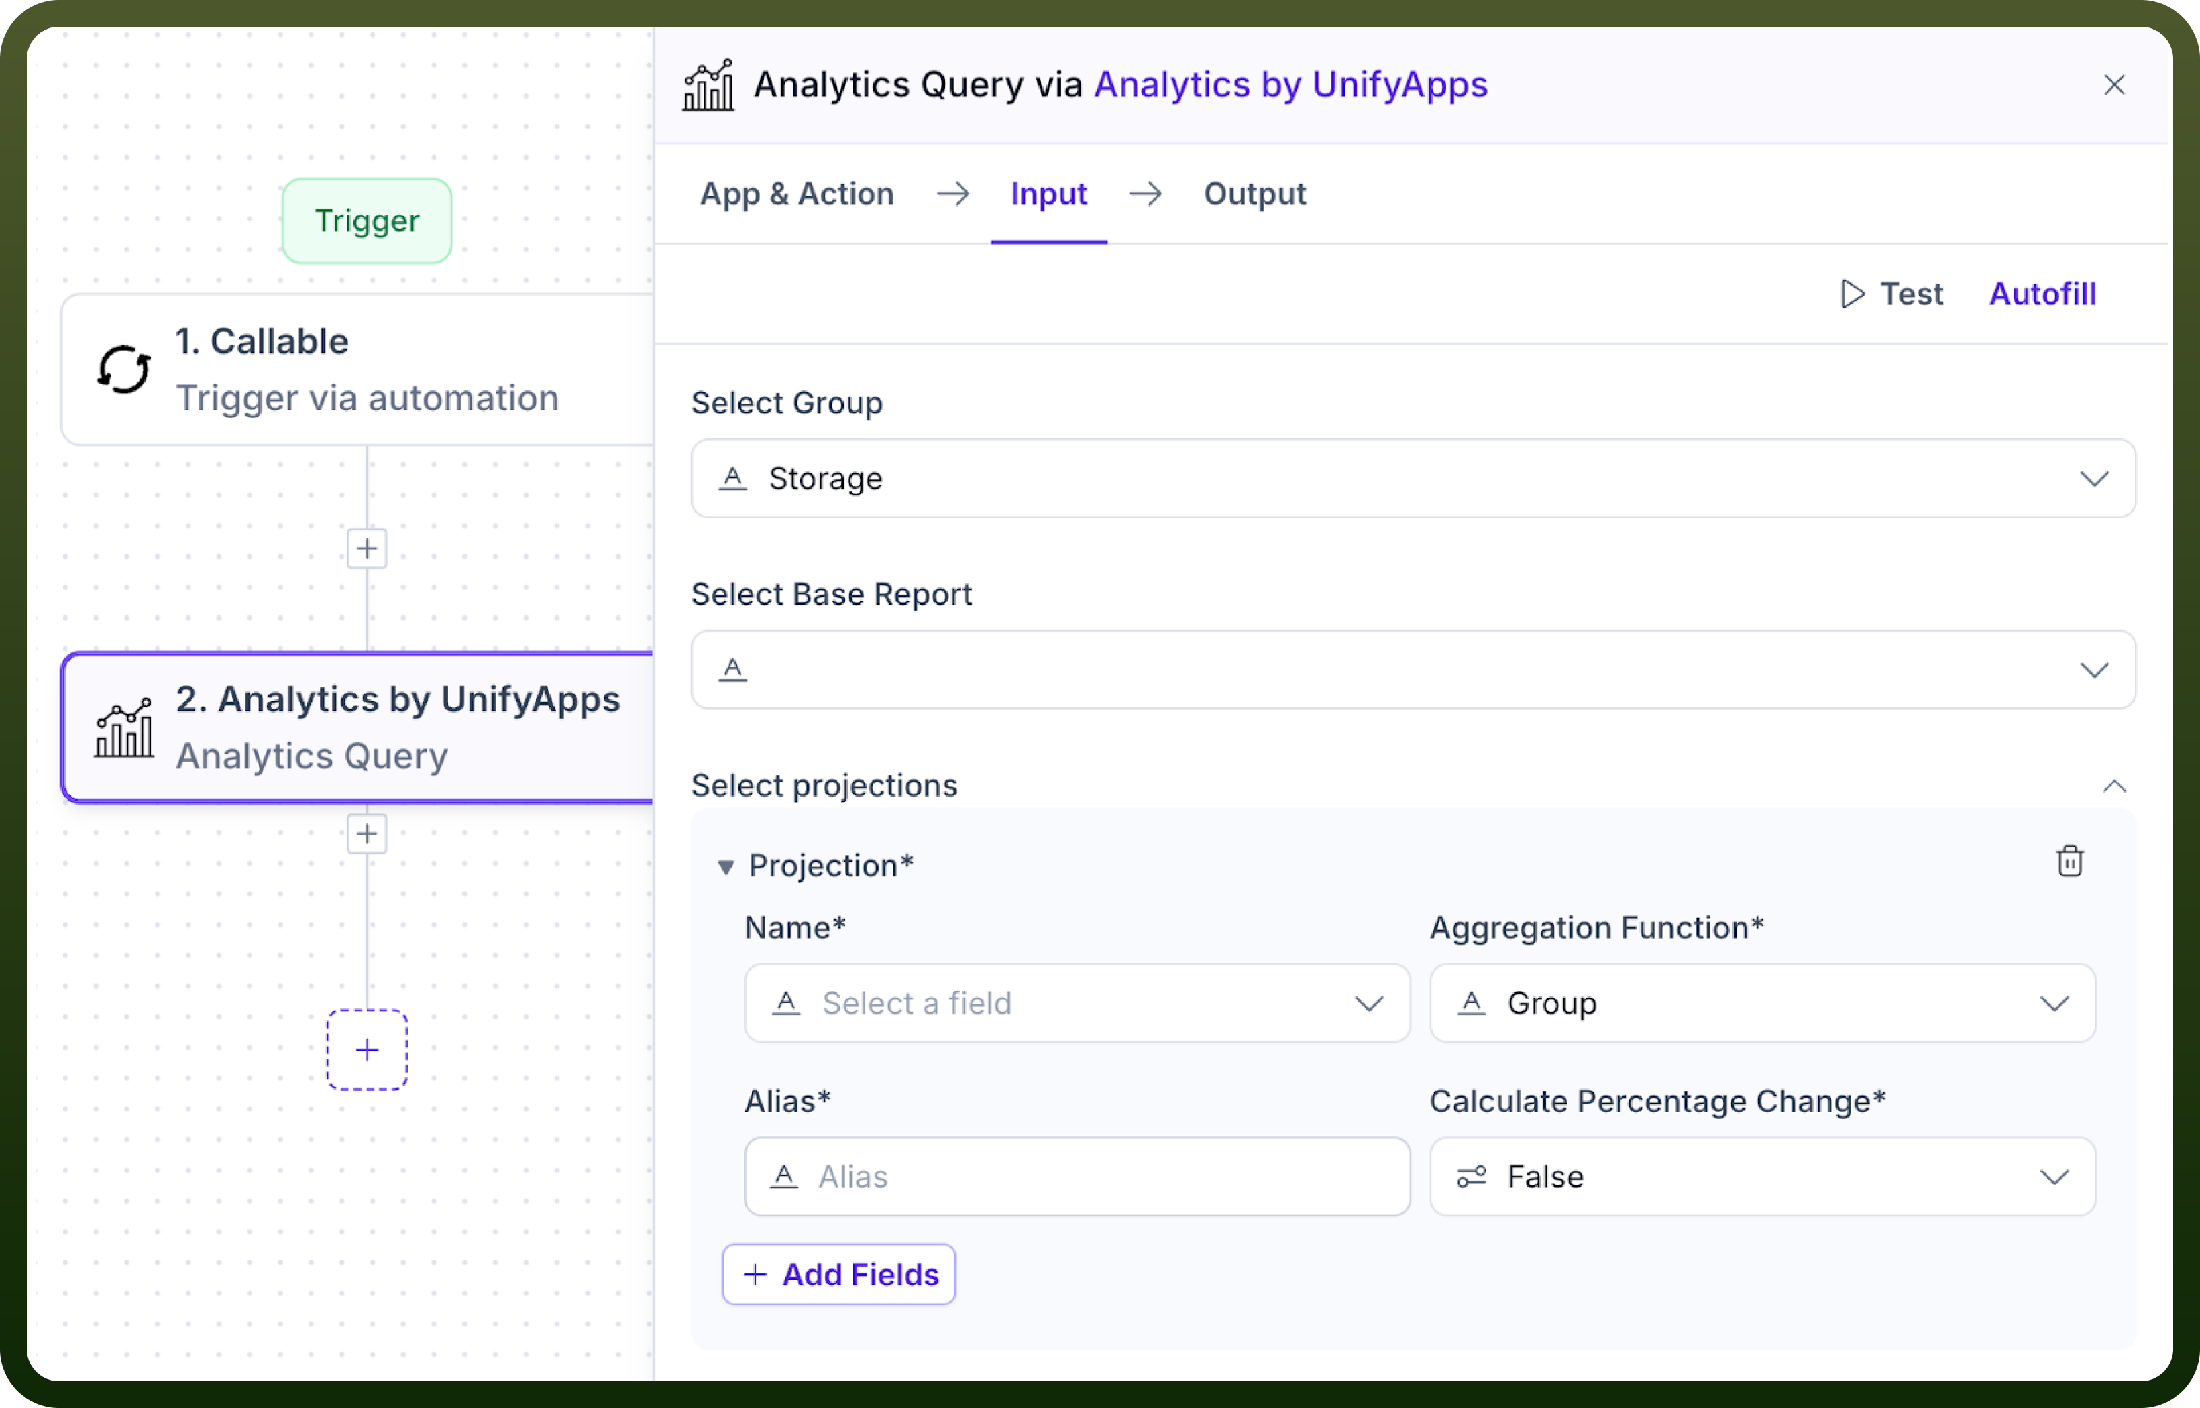
Task: Open the Select Group dropdown showing Storage
Action: (x=1413, y=478)
